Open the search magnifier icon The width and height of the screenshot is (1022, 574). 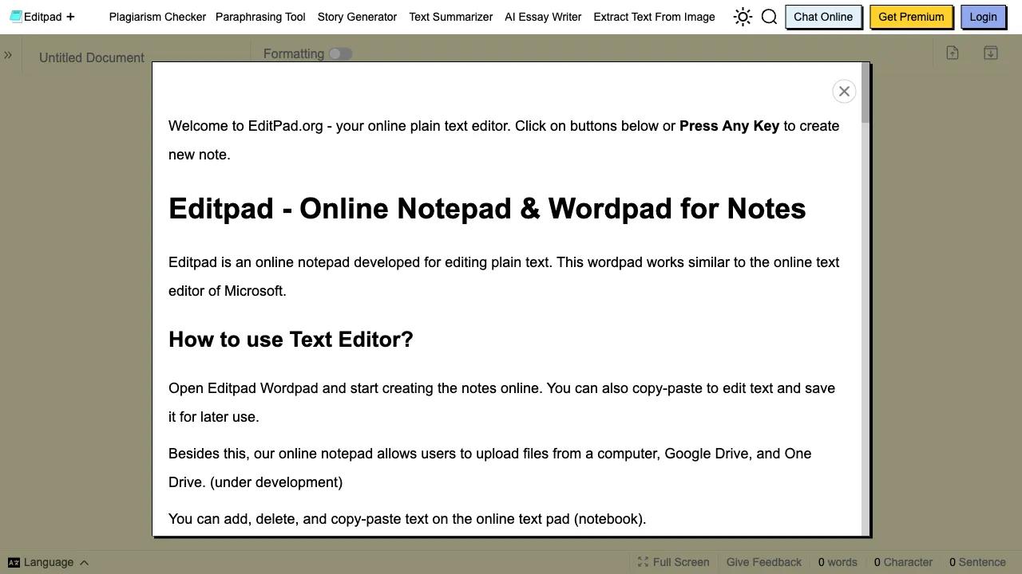click(769, 17)
